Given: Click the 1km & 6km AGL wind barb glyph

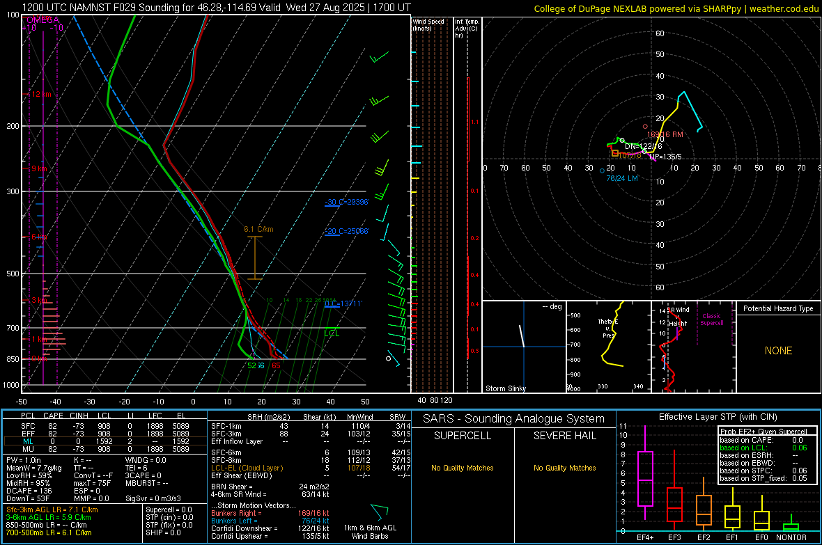Looking at the screenshot, I should 379,512.
